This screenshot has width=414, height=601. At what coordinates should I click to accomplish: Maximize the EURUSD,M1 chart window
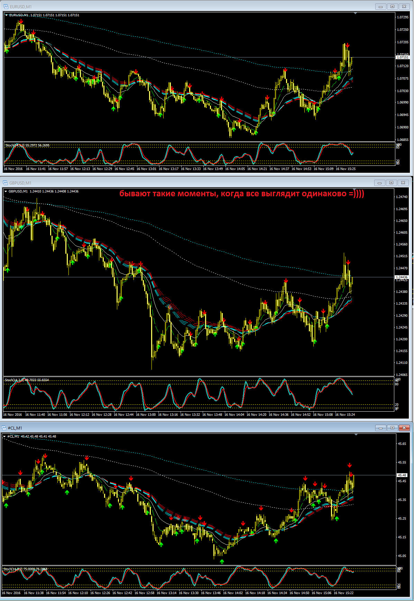tap(393, 7)
